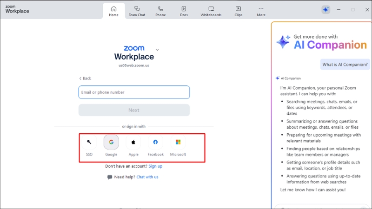
Task: Go back using the Back link
Action: pyautogui.click(x=85, y=78)
